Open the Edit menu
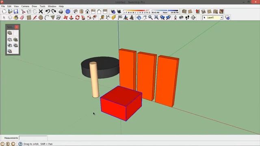Image resolution: width=260 pixels, height=146 pixels. tap(9, 6)
